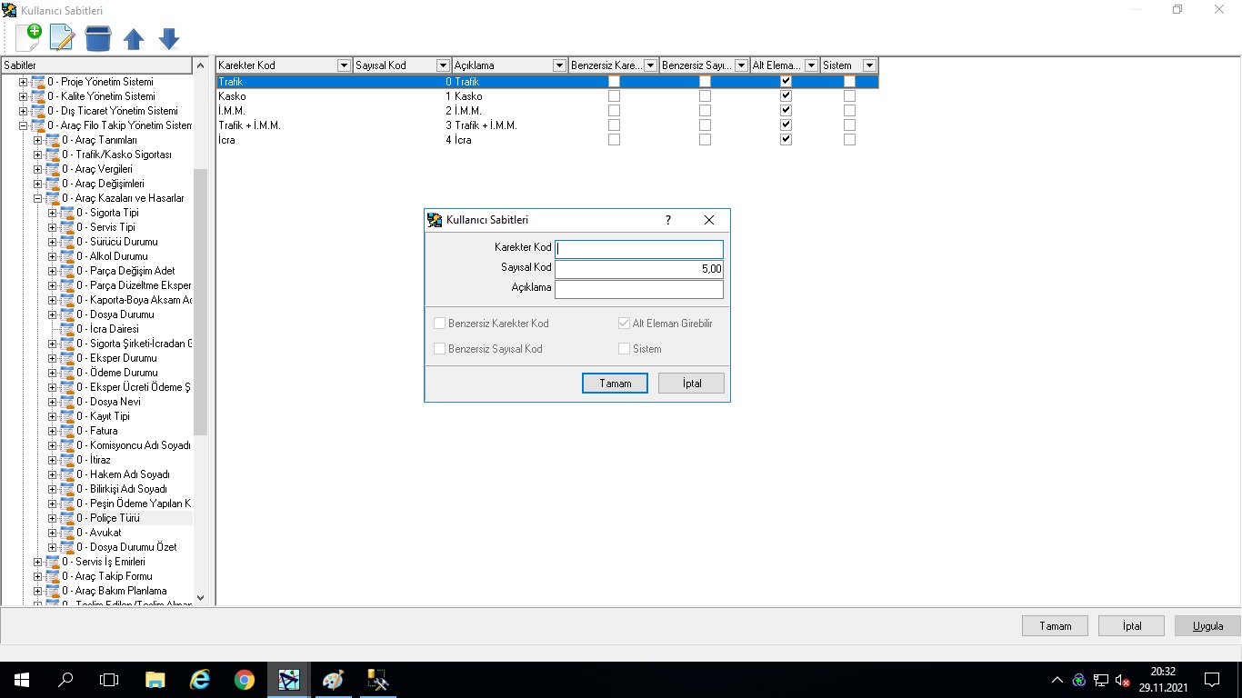
Task: Expand the Servis İş Emirleri tree node
Action: [x=38, y=562]
